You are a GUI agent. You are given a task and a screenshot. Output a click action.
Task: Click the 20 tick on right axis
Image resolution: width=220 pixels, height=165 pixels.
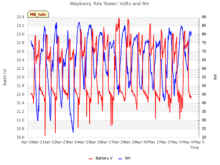[204, 137]
